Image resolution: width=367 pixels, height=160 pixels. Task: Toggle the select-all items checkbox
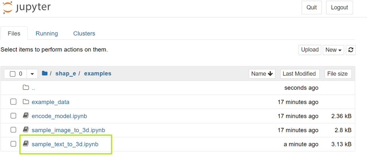pos(12,74)
